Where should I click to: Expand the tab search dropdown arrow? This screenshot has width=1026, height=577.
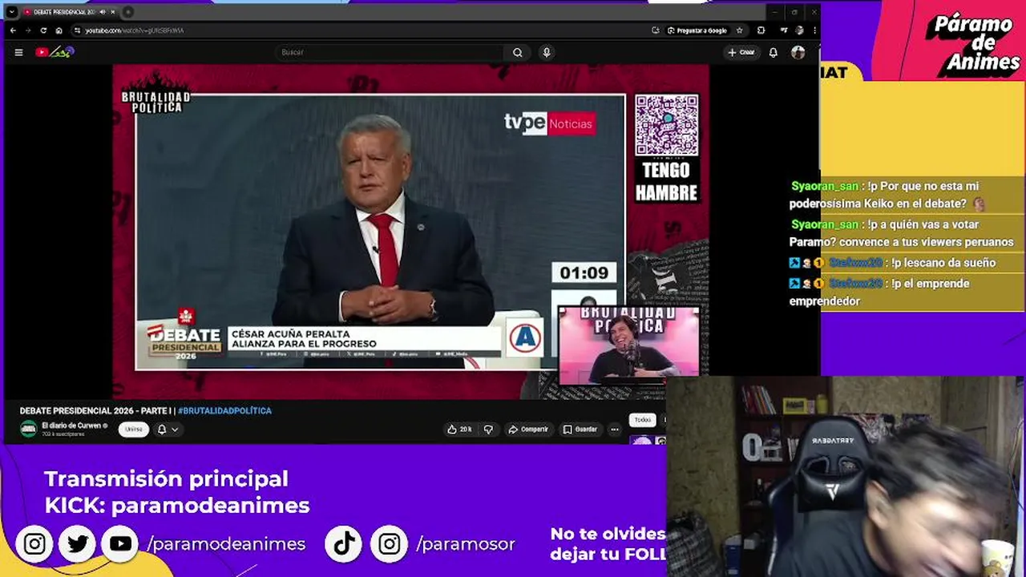click(x=11, y=12)
